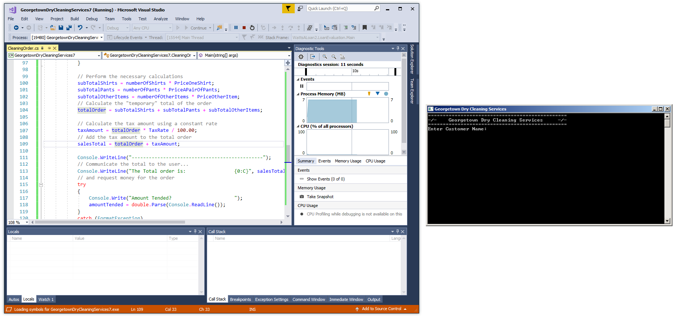Click the Save floppy disk icon

point(61,28)
